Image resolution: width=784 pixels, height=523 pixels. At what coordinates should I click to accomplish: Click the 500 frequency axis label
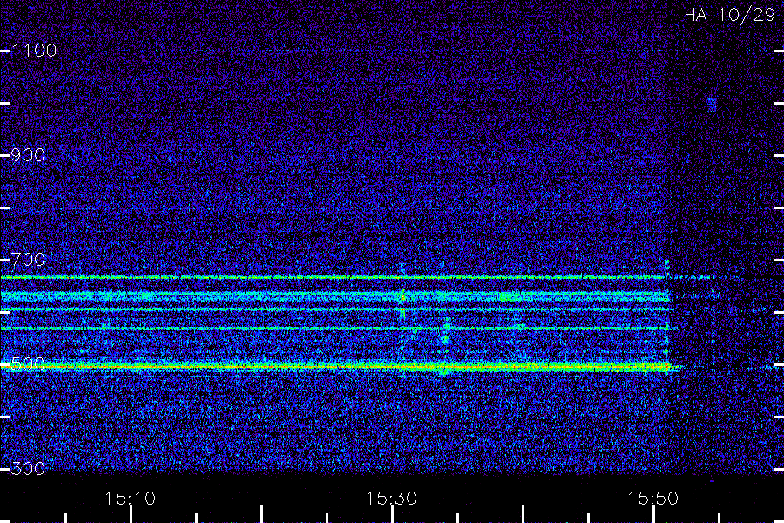click(28, 363)
